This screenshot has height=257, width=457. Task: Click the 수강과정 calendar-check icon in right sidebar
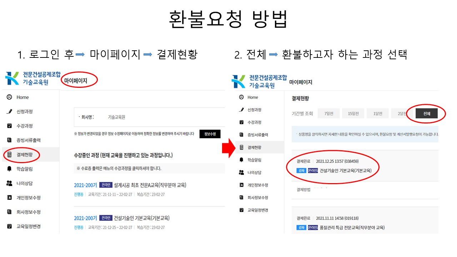click(241, 122)
